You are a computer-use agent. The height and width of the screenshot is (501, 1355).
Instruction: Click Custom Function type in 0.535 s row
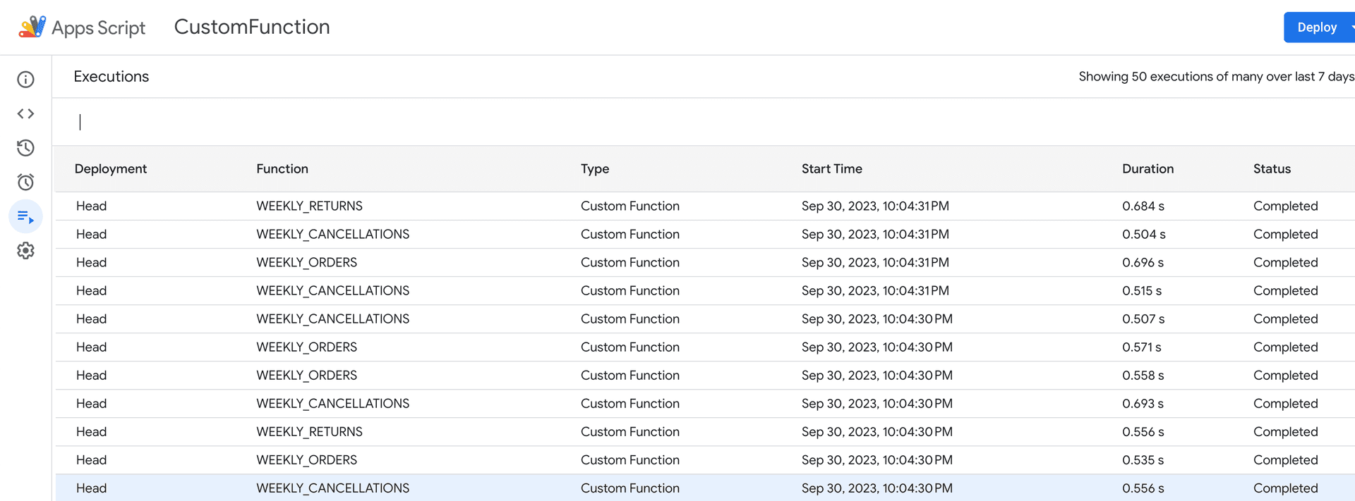tap(630, 459)
